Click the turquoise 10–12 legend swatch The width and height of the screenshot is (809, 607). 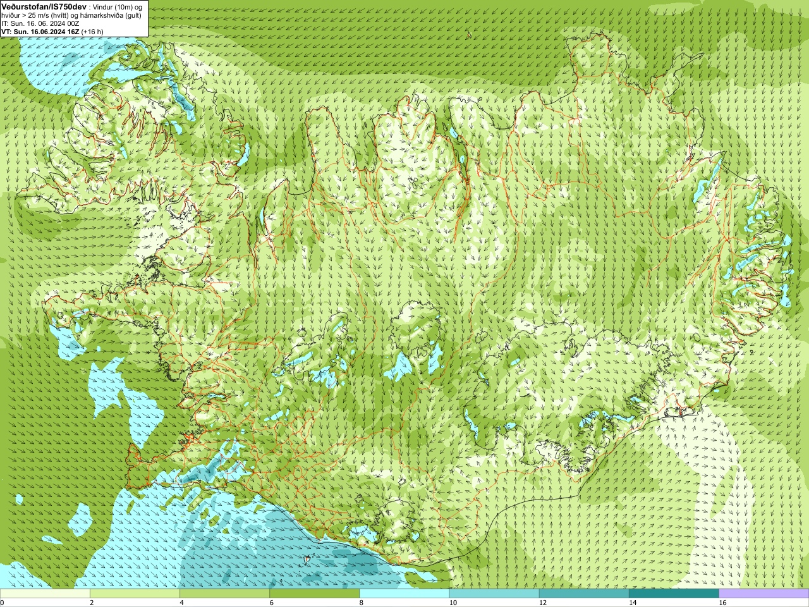pos(494,594)
